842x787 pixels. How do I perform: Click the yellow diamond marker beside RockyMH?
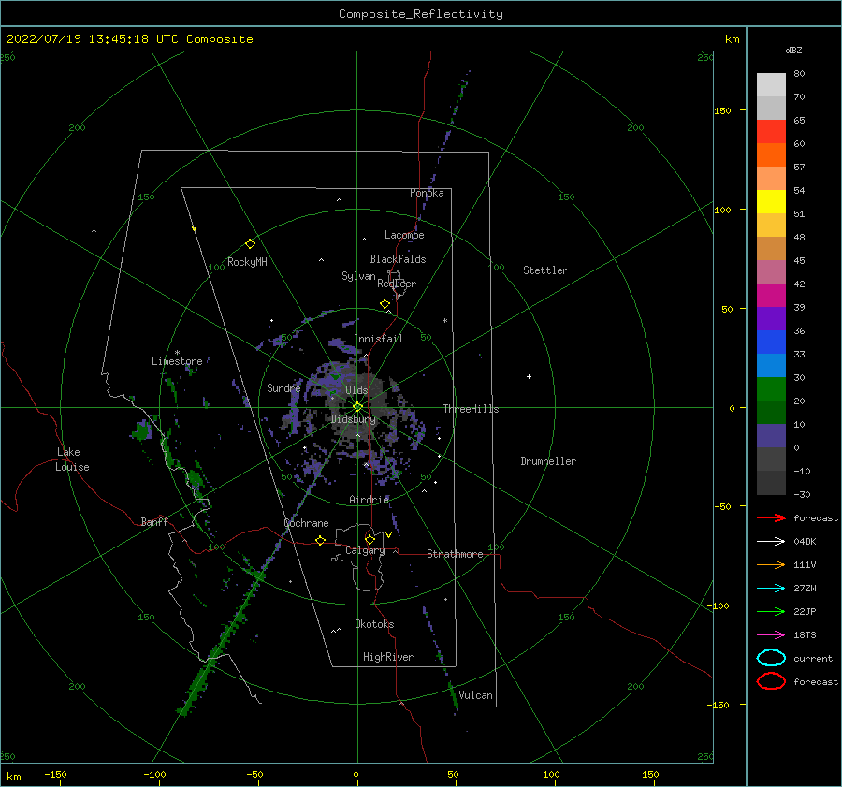click(x=250, y=244)
